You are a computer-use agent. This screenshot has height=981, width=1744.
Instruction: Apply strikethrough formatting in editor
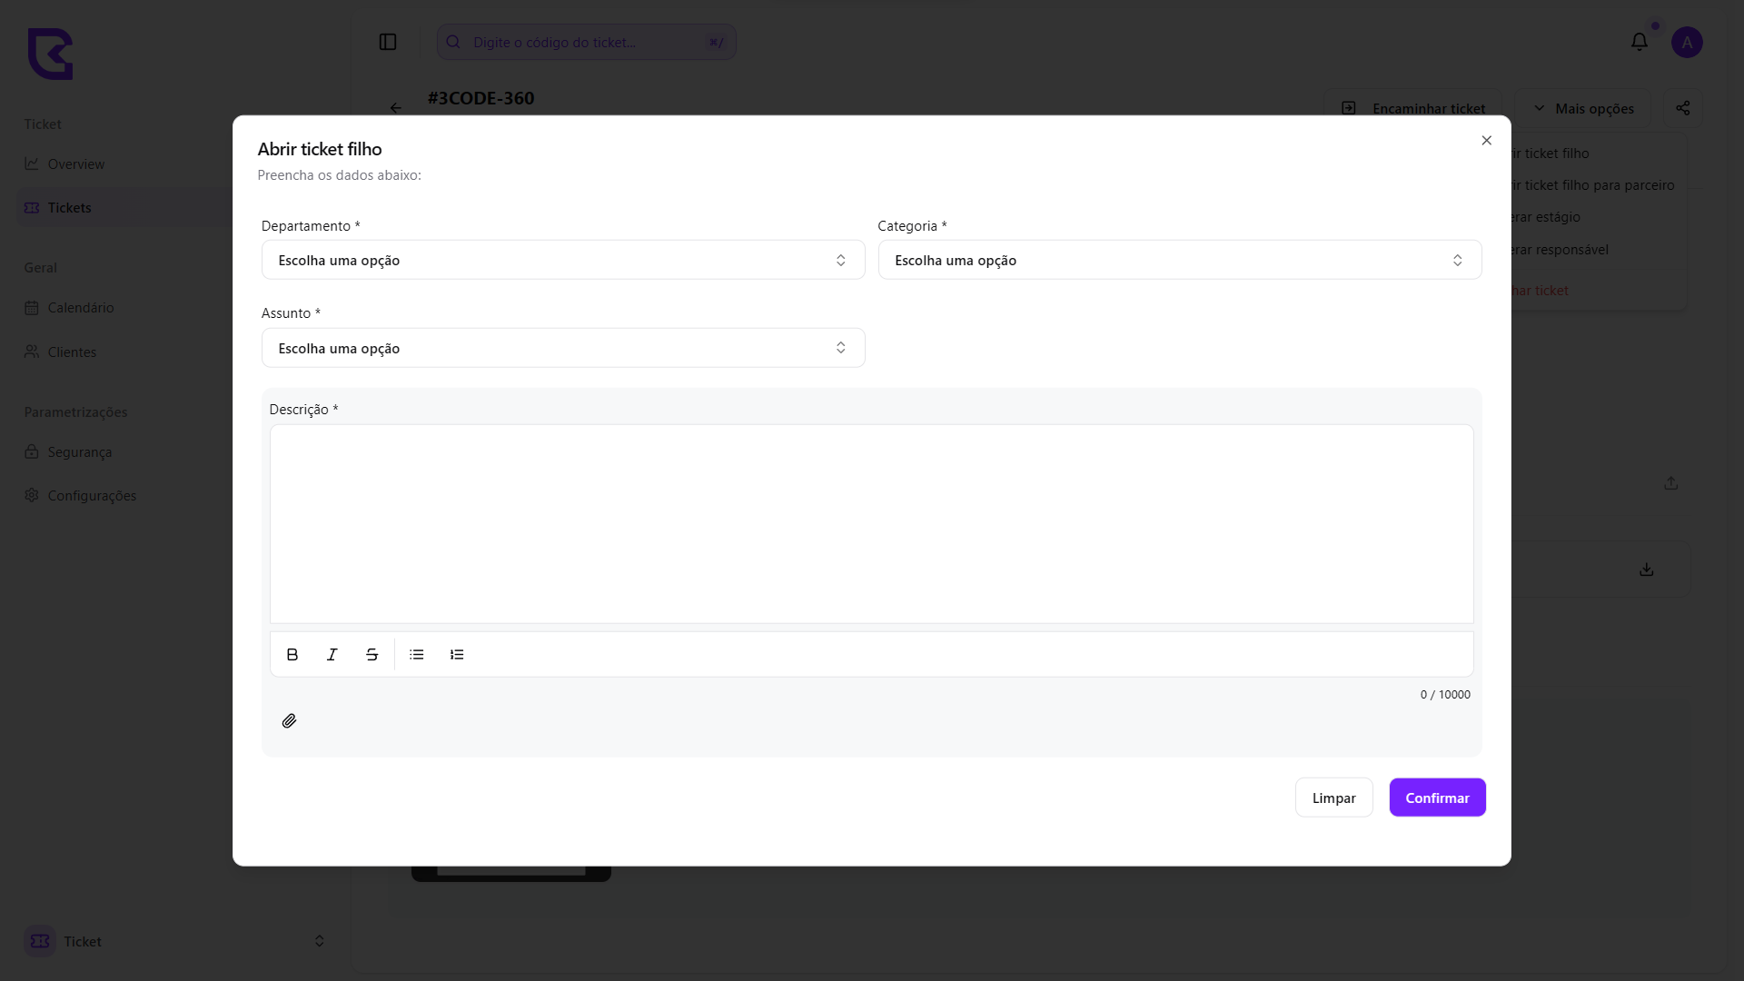[372, 654]
